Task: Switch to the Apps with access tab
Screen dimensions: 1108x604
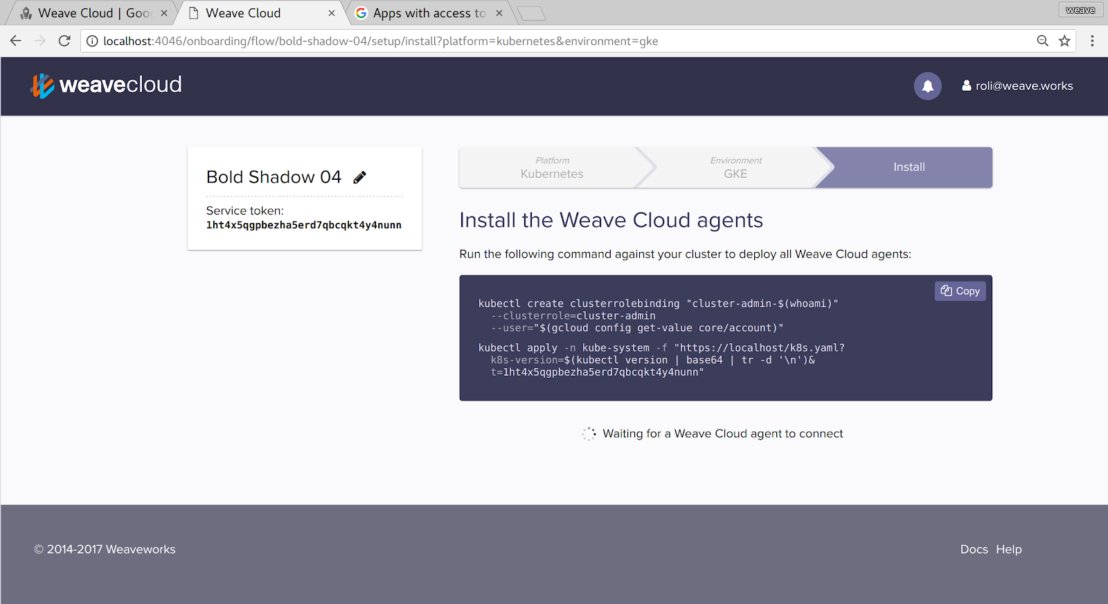Action: (429, 13)
